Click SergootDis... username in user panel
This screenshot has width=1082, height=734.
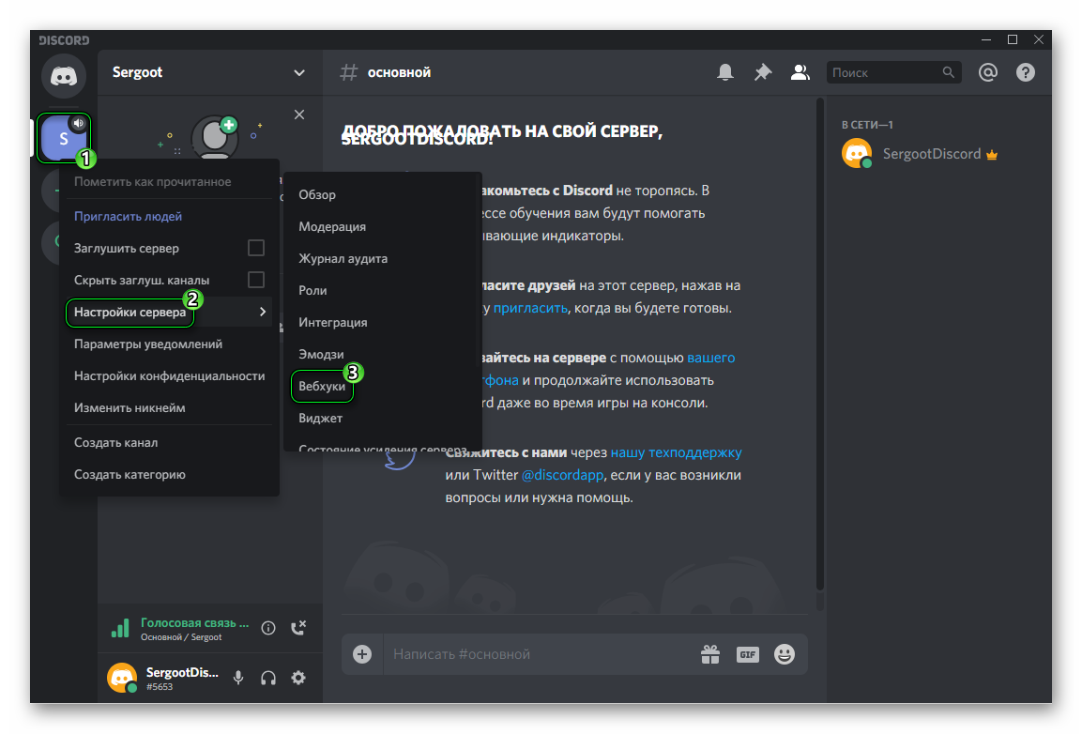pyautogui.click(x=182, y=673)
